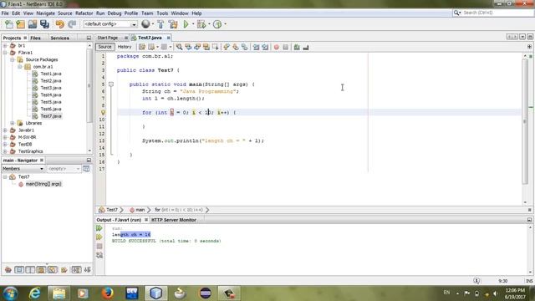Click the red Start Macro Recording icon
The image size is (535, 301).
[277, 47]
